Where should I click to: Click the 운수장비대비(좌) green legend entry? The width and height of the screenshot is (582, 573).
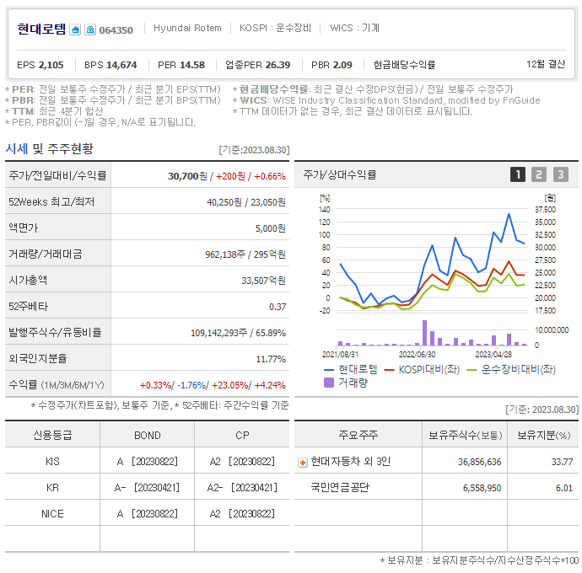pos(511,369)
